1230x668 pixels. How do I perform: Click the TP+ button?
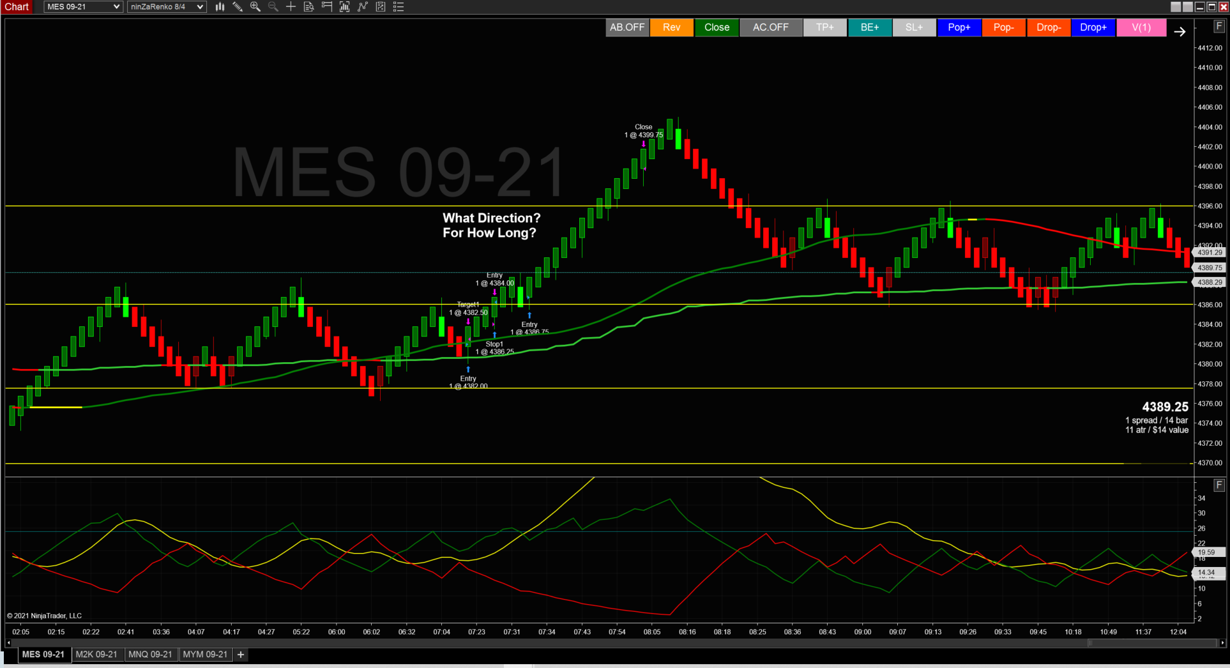coord(825,27)
